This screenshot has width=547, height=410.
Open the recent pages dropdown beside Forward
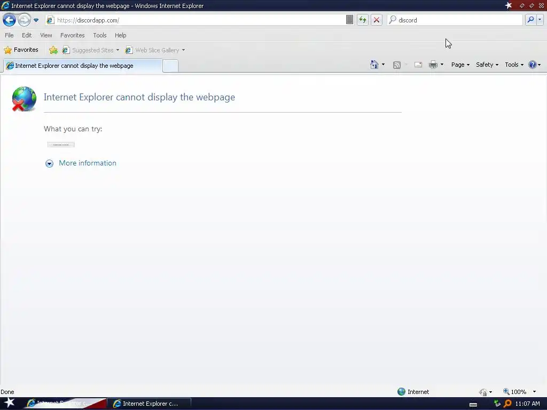[36, 20]
